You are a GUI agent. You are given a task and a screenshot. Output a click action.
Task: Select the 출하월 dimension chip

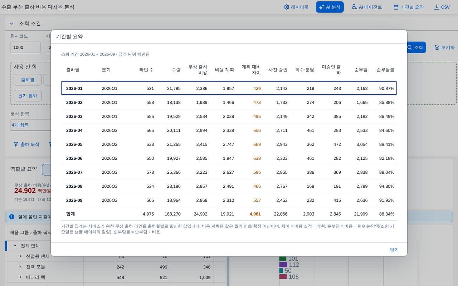click(x=28, y=80)
